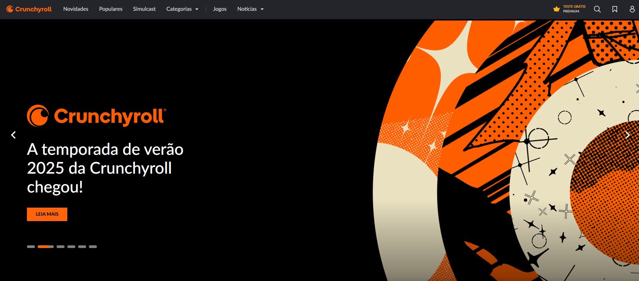Click the Crunchyroll logo in navbar
Viewport: 639px width, 281px height.
(29, 9)
